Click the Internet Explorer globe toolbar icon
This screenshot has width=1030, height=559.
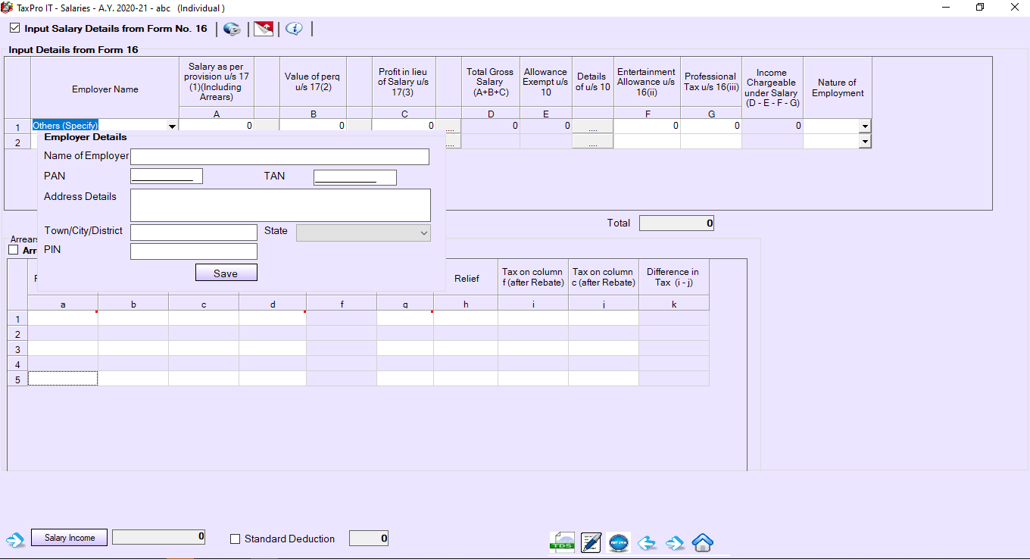pos(232,29)
